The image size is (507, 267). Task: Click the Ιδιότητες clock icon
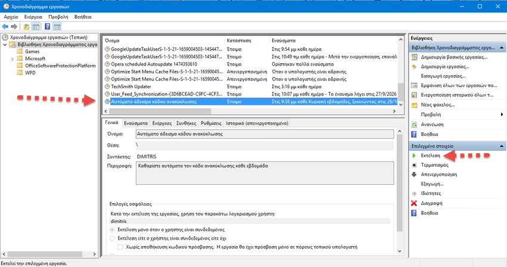point(414,194)
